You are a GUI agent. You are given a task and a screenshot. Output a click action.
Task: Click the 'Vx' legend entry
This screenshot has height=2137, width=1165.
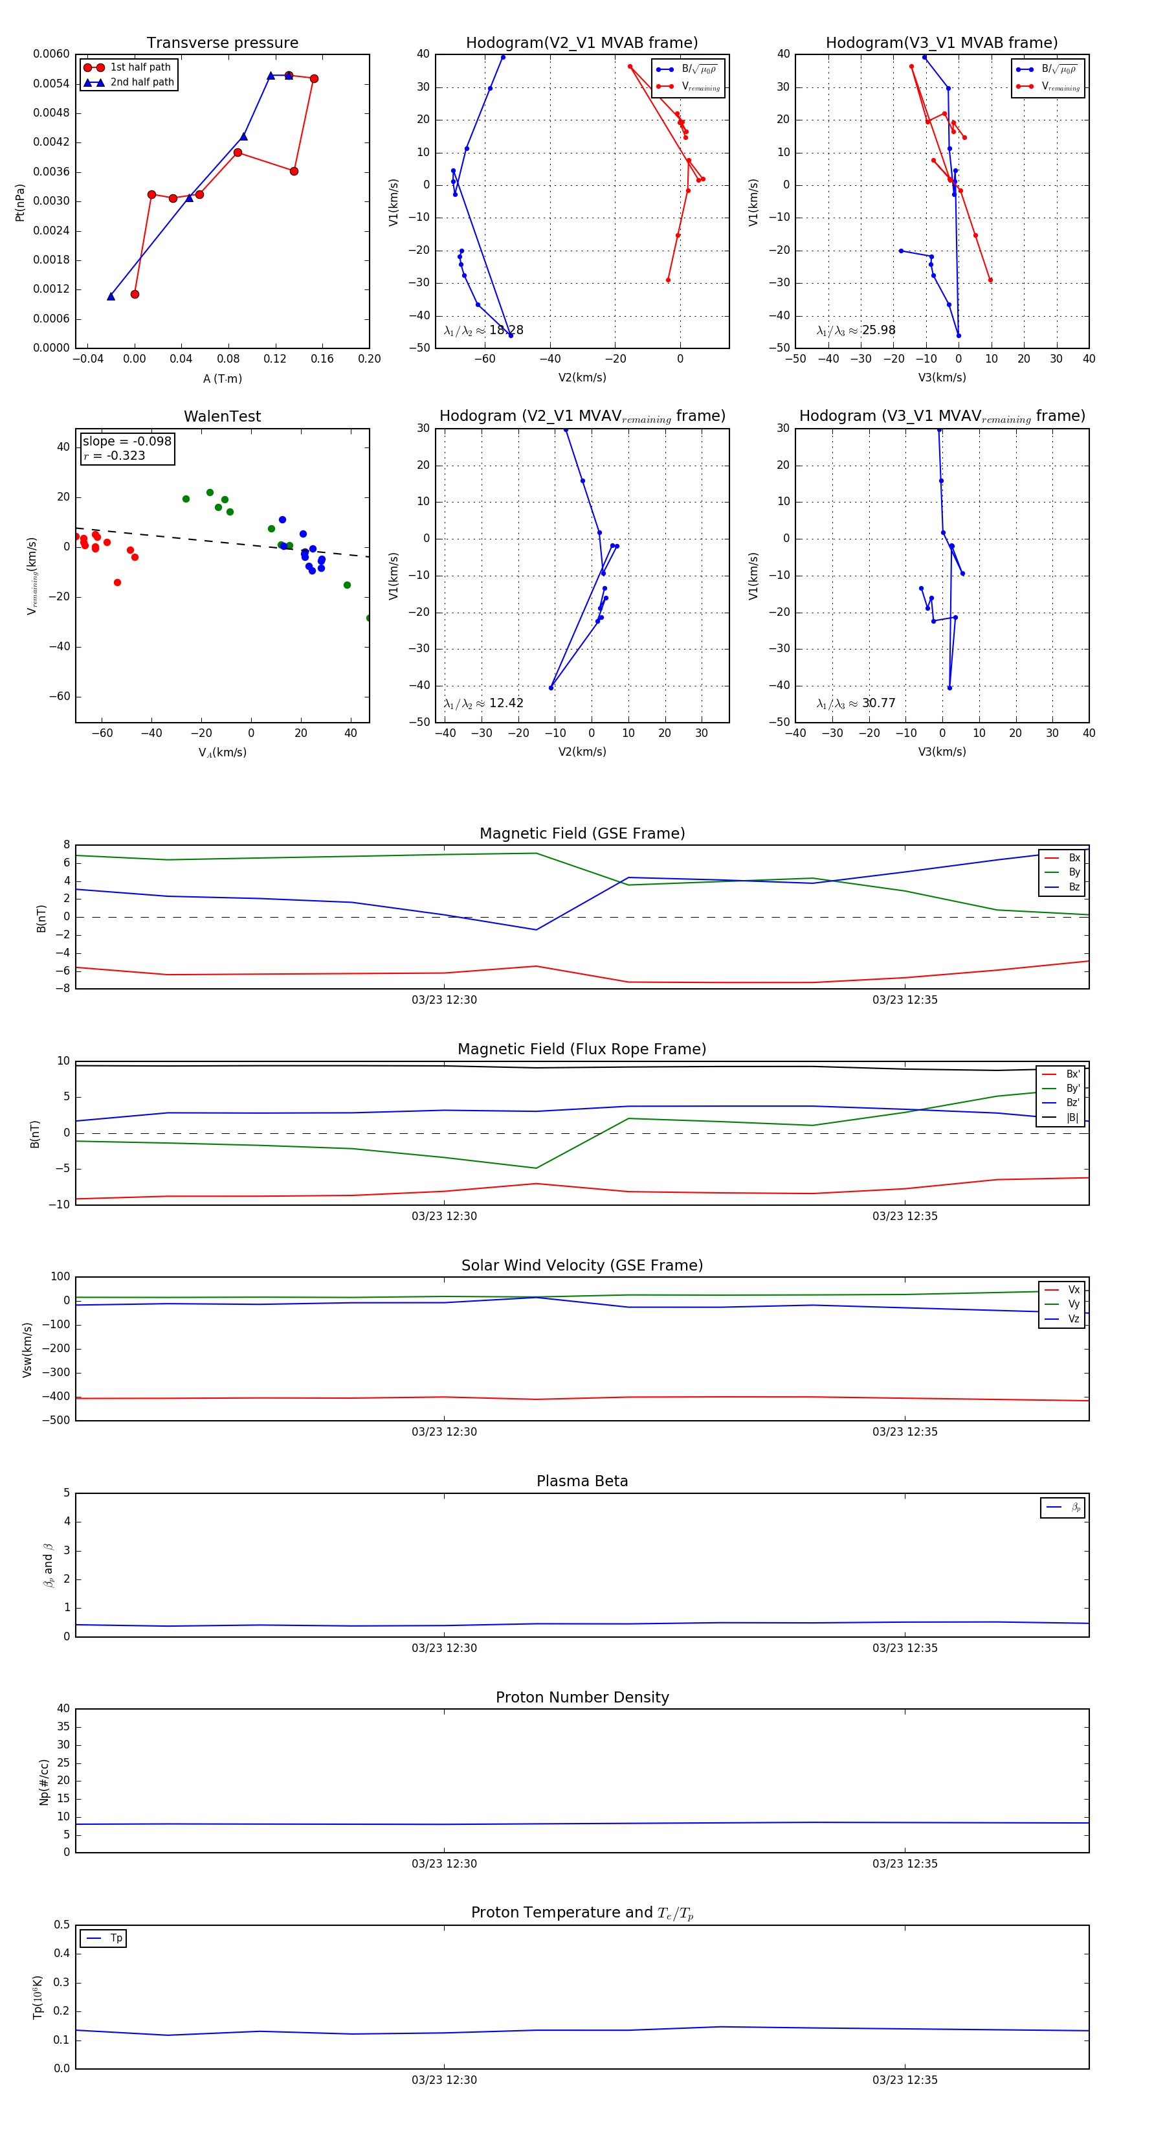[1062, 1290]
